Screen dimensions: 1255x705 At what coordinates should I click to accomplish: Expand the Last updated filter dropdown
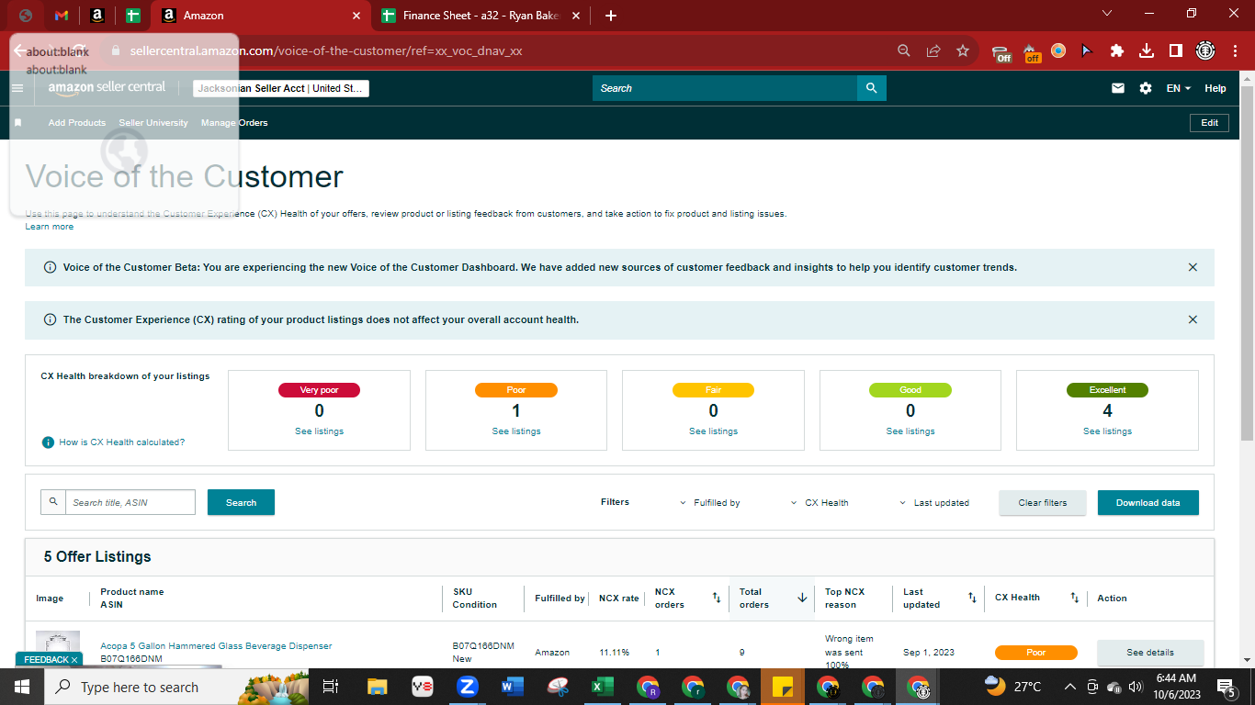coord(934,503)
